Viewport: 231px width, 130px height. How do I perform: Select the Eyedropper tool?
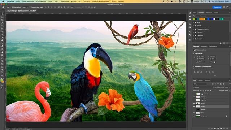tap(2, 31)
